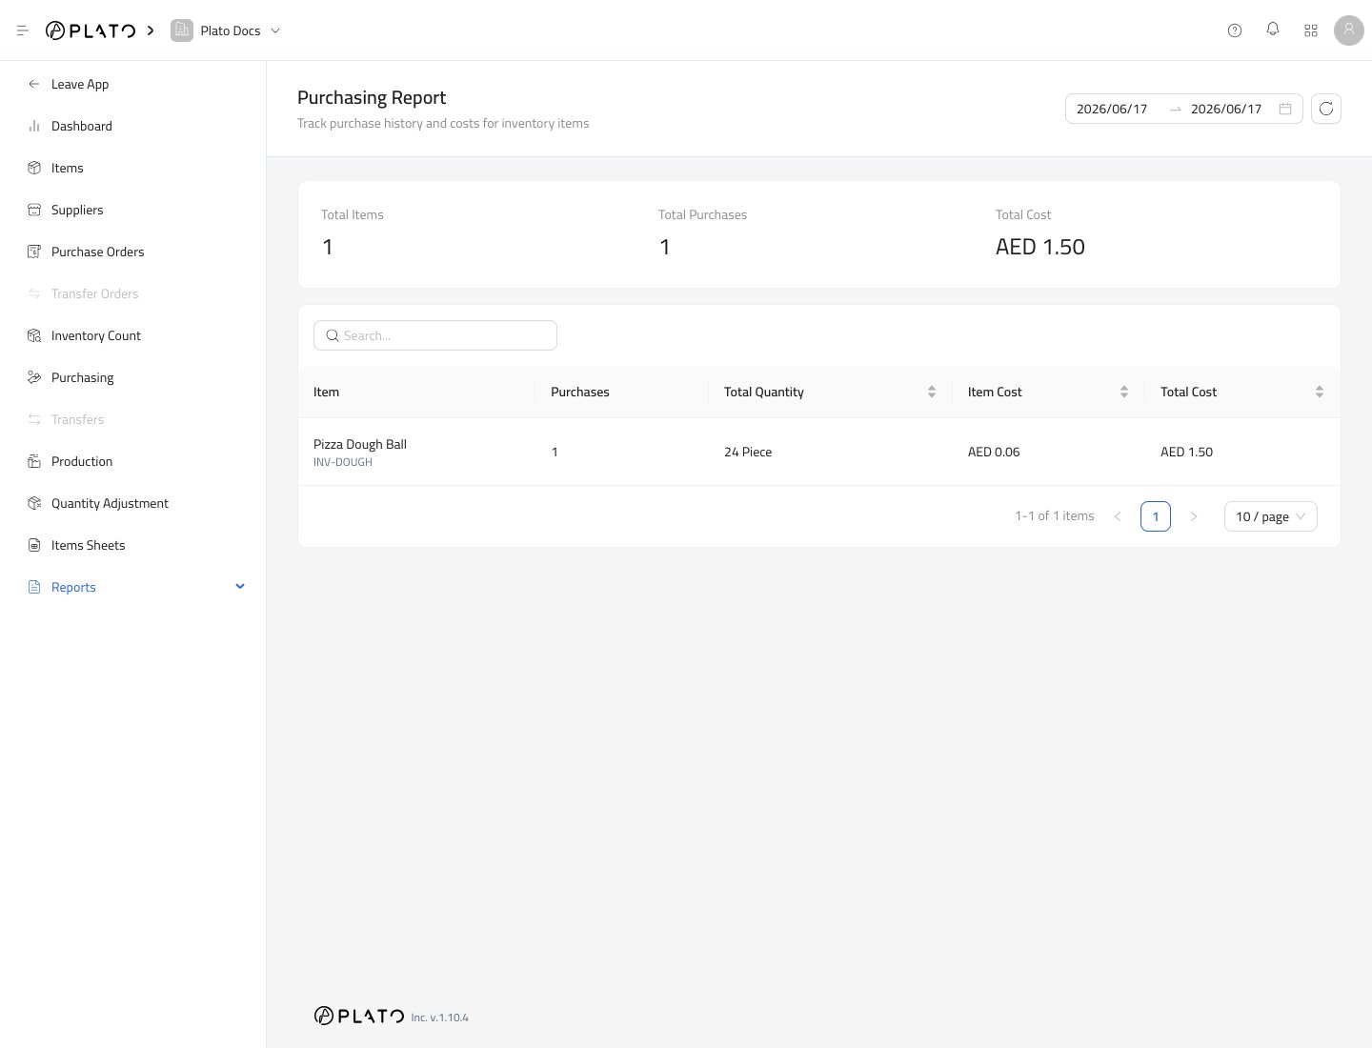Image resolution: width=1372 pixels, height=1048 pixels.
Task: Click the Plato Docs building icon
Action: click(x=182, y=30)
